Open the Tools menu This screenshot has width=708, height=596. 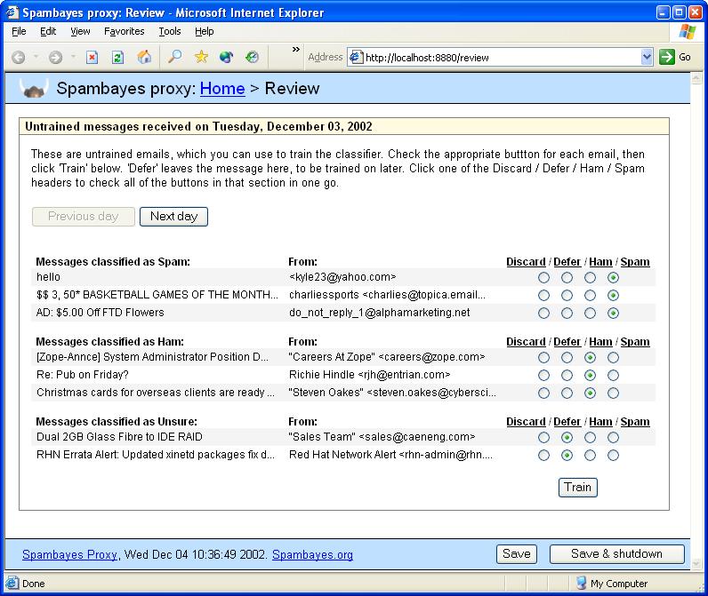click(169, 31)
